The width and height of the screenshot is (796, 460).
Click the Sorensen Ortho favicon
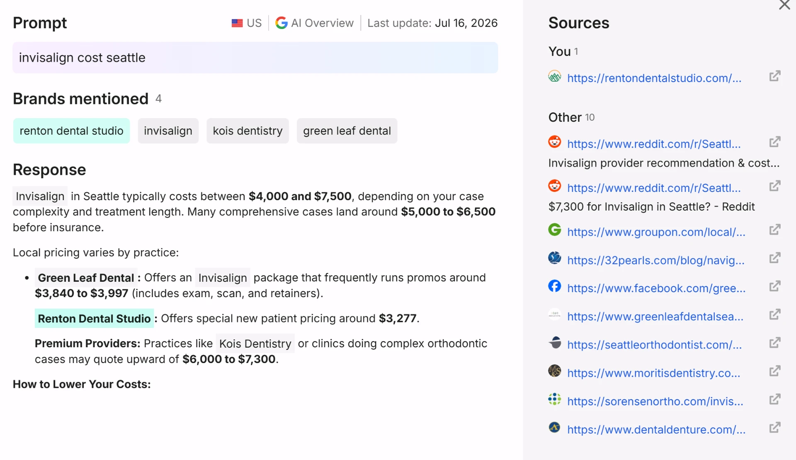click(x=554, y=399)
